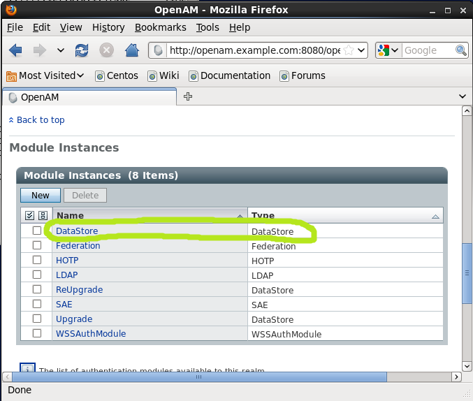473x401 pixels.
Task: Open the SAE module link
Action: tap(64, 304)
